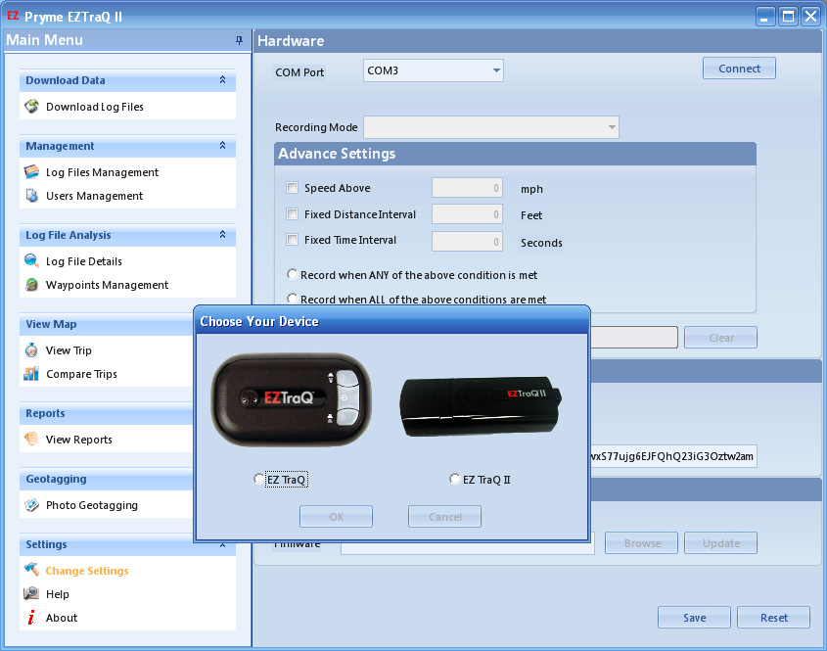Click OK in Choose Your Device dialog

(336, 517)
